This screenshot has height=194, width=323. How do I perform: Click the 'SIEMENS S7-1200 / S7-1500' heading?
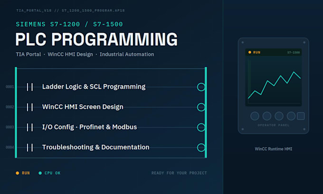click(69, 24)
